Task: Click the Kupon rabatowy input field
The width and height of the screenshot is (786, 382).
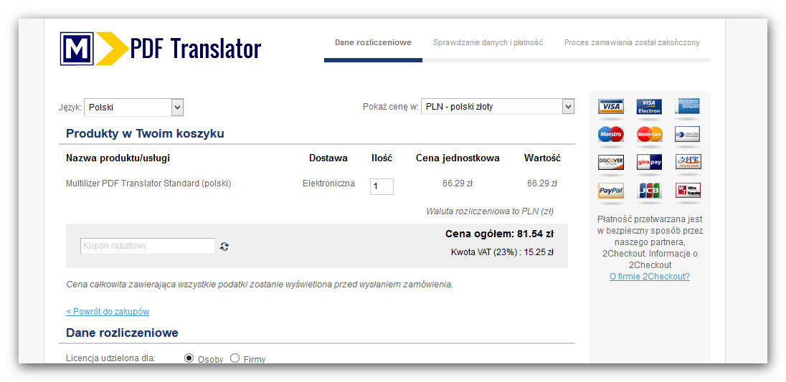Action: (x=148, y=246)
